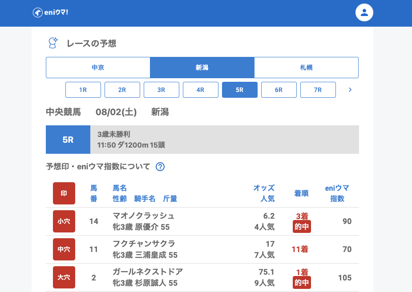412x292 pixels.
Task: Click the 中穴 mark badge
Action: [64, 249]
